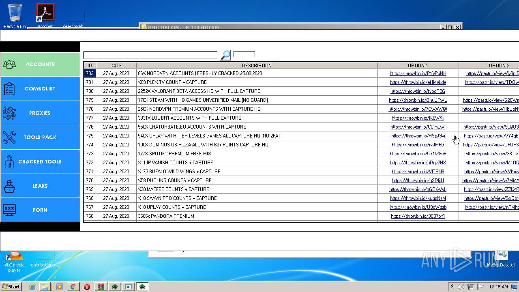Screen dimensions: 519x292
Task: Open throwbin.io/HSpJ9vi link in row 775
Action: [x=418, y=136]
